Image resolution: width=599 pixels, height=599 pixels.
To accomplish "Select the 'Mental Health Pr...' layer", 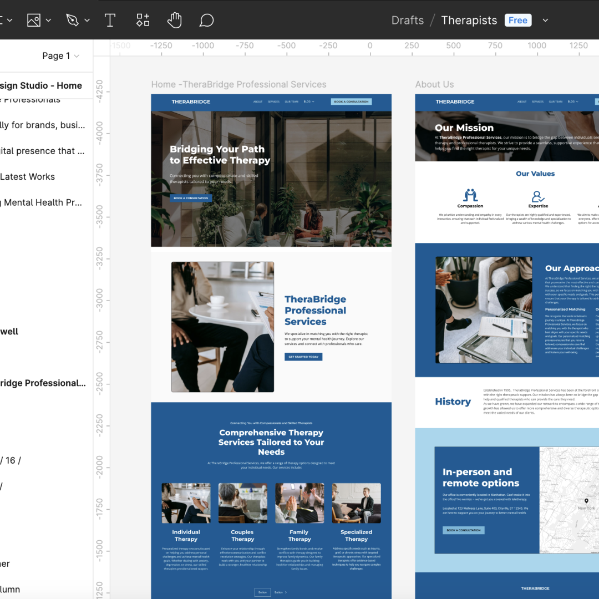I will click(41, 202).
